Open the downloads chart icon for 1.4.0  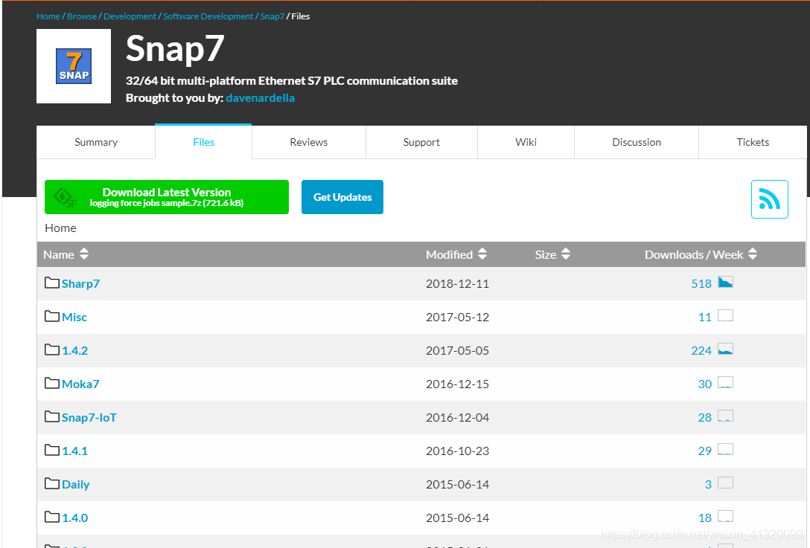(x=725, y=517)
